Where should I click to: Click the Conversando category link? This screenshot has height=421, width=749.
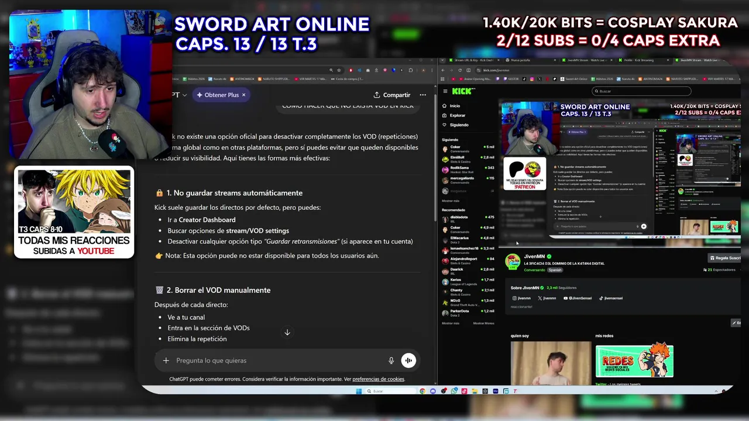534,270
